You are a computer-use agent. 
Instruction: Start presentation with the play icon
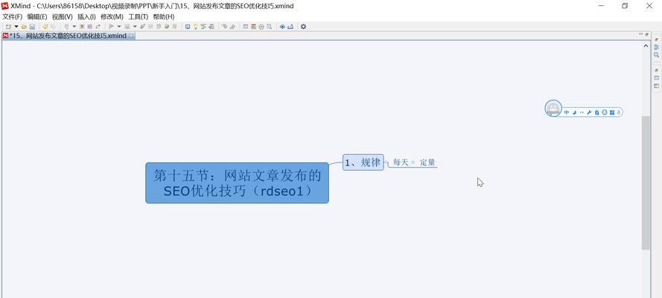[111, 27]
